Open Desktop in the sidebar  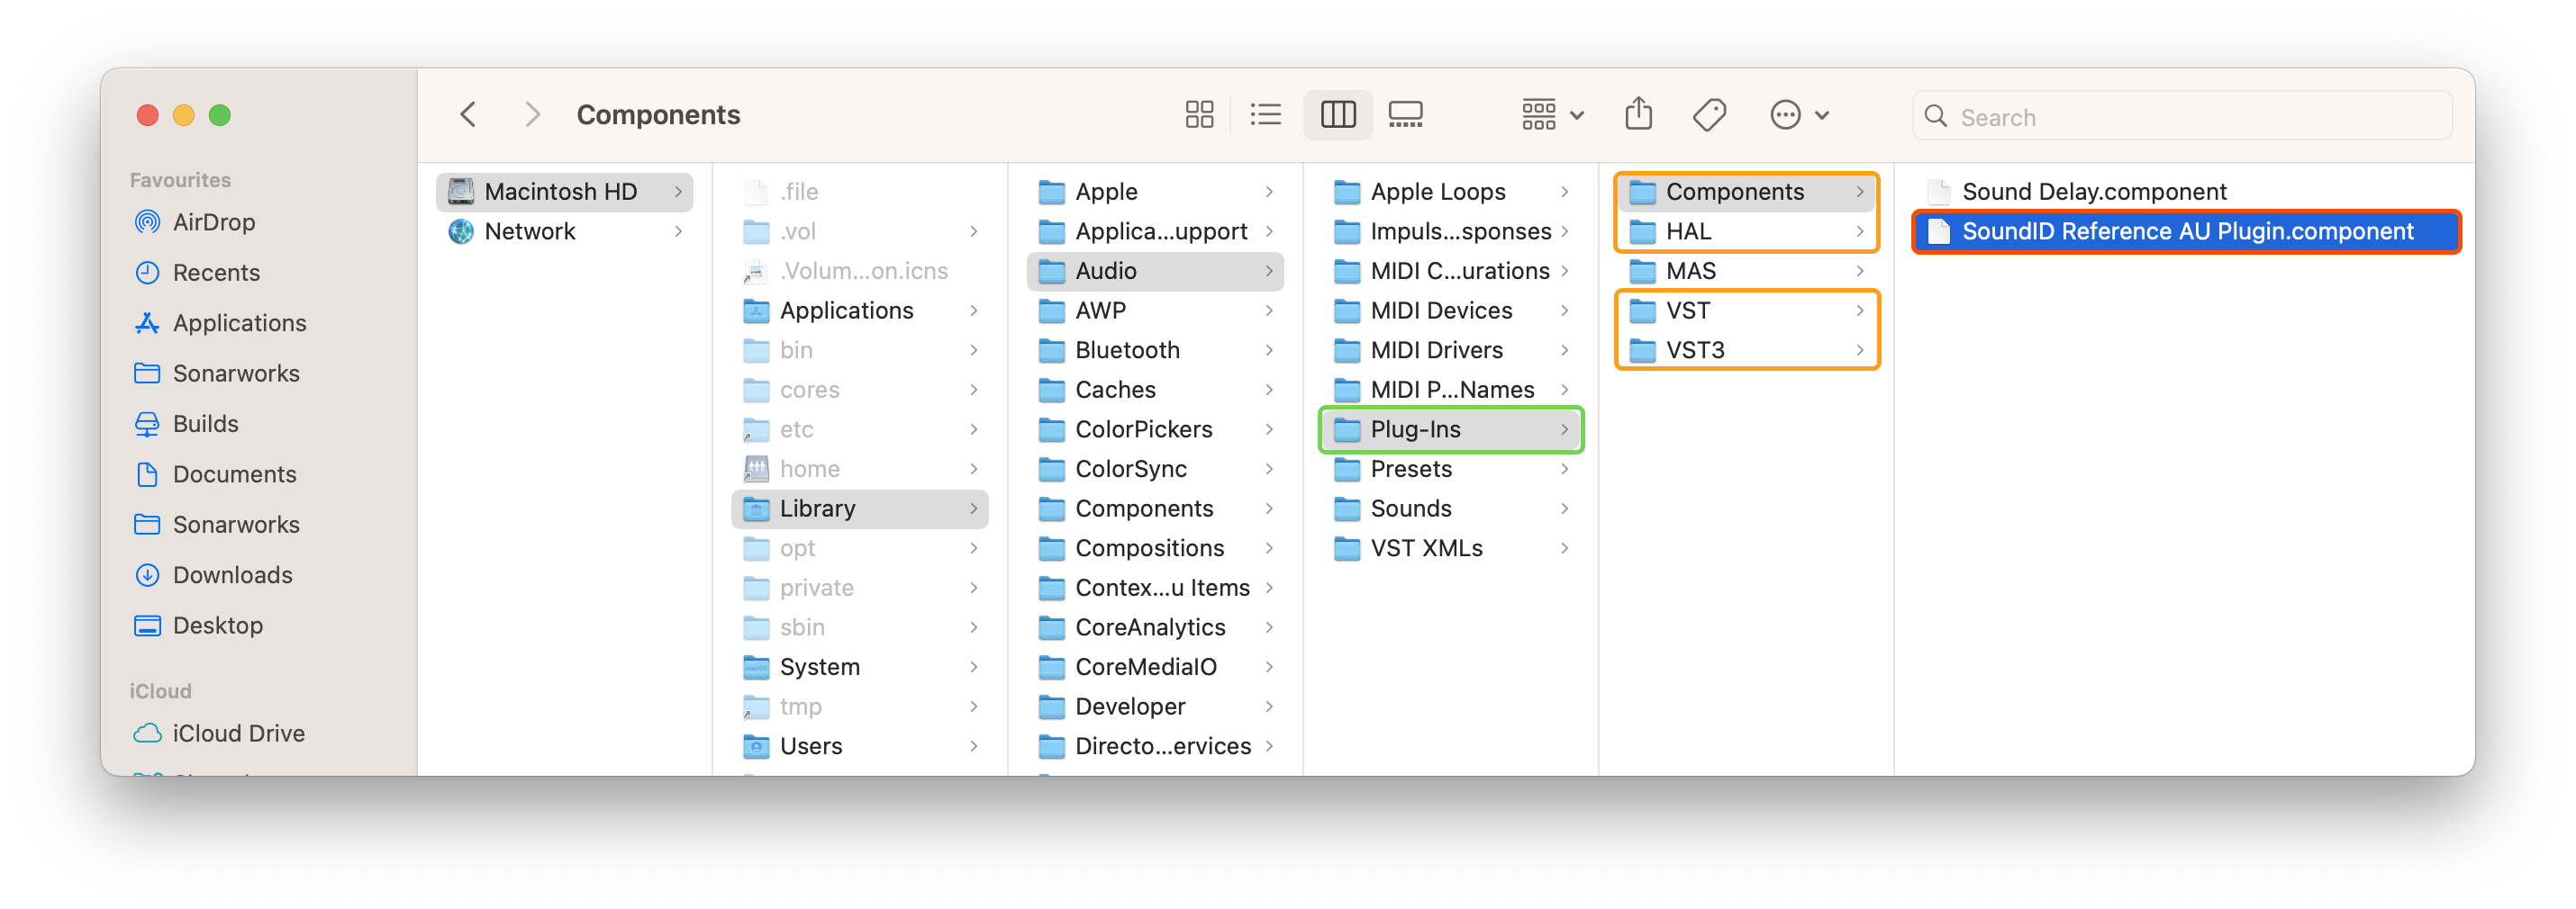pyautogui.click(x=197, y=625)
